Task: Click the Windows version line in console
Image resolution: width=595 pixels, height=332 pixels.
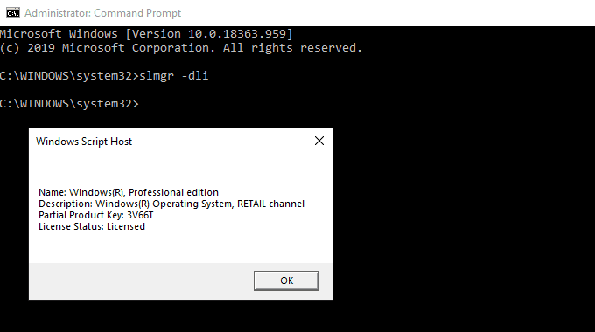Action: (146, 34)
